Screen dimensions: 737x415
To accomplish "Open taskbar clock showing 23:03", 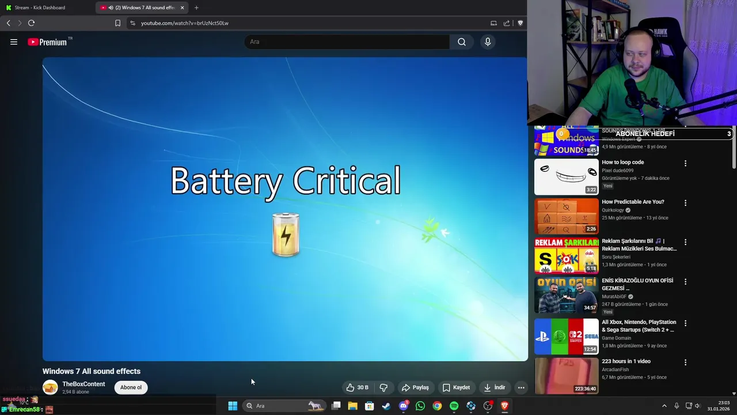I will point(719,406).
